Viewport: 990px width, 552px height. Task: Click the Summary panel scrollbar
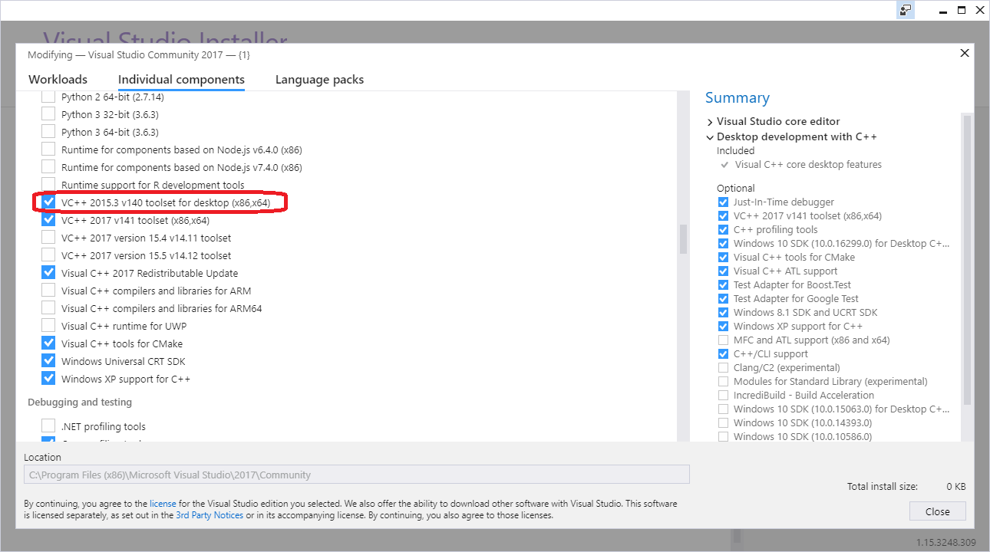click(967, 261)
